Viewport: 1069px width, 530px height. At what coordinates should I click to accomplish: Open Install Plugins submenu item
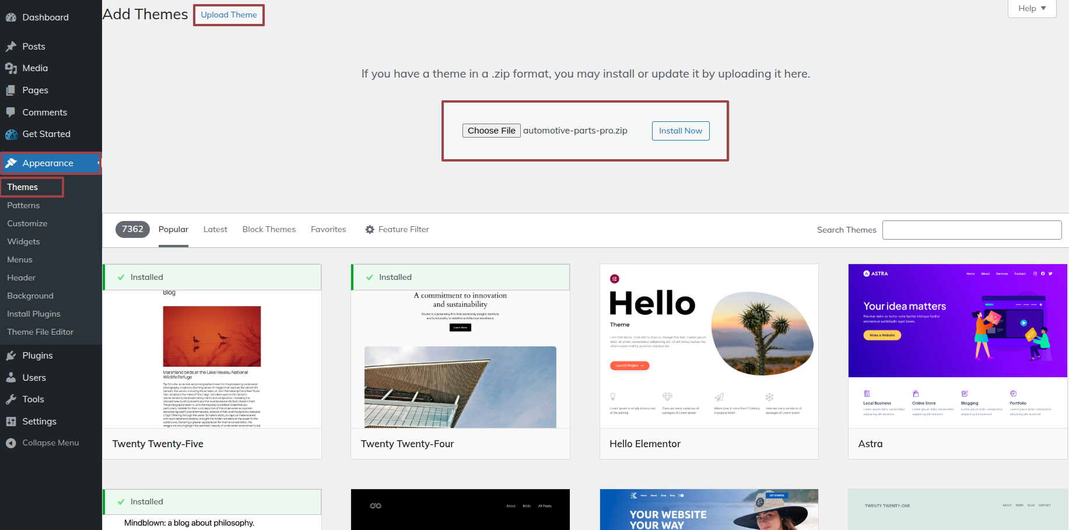click(x=34, y=314)
